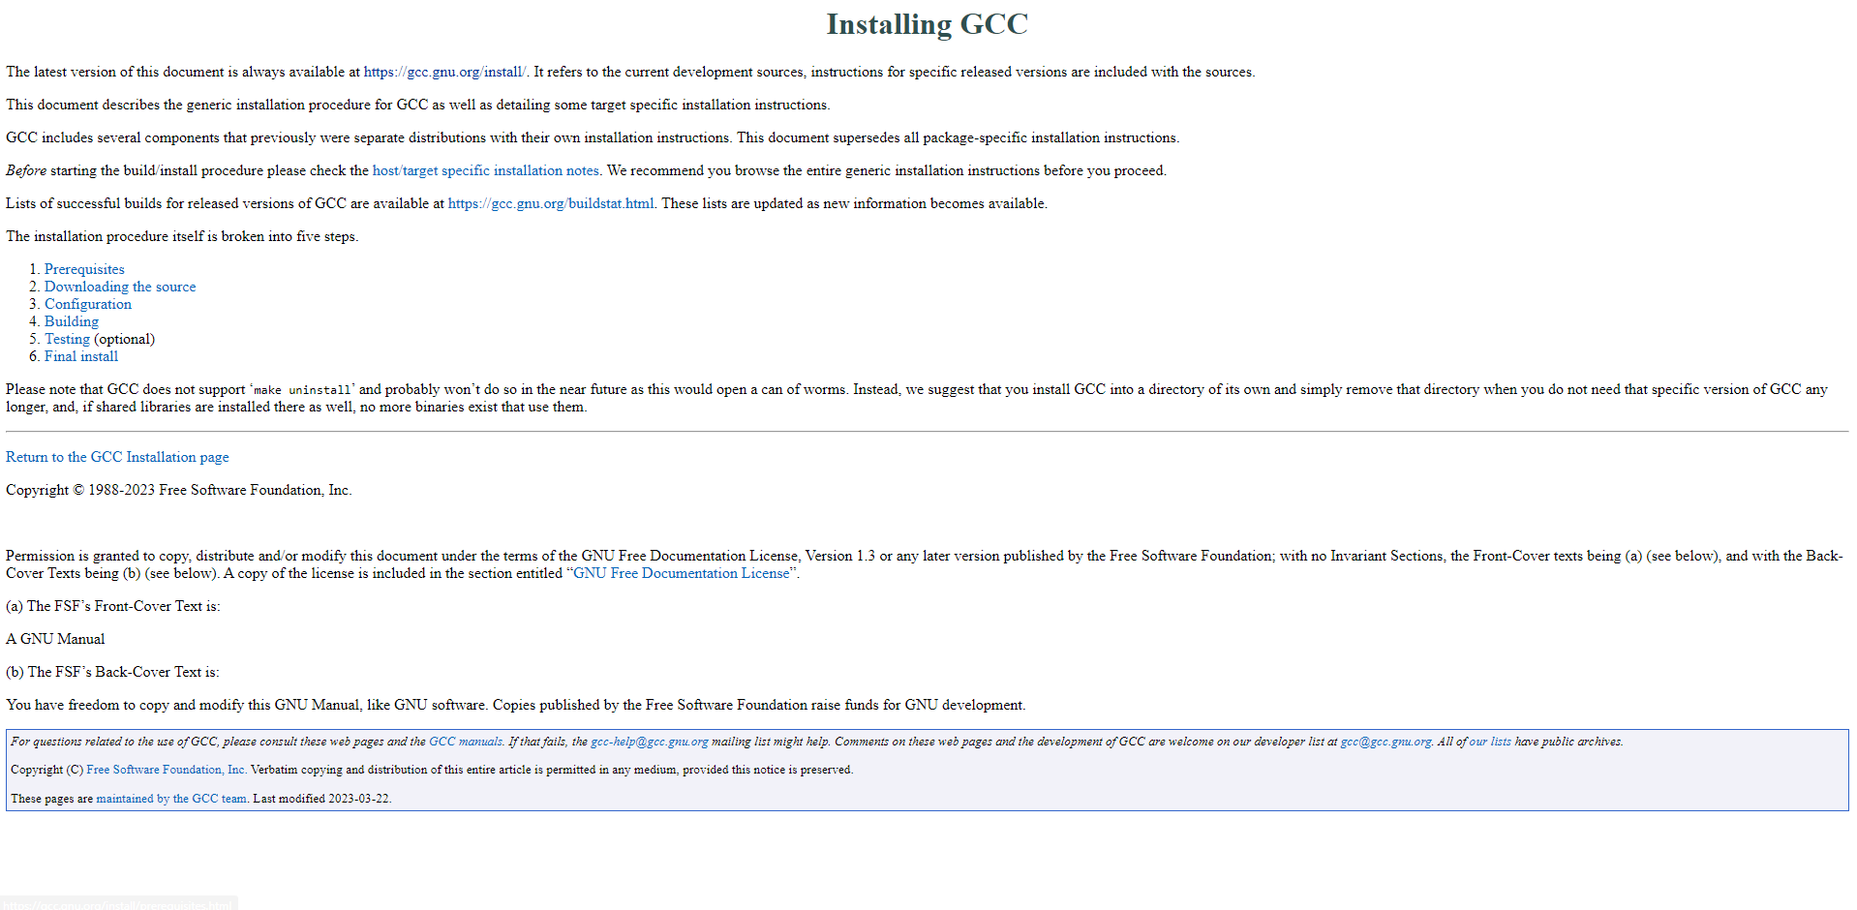This screenshot has width=1857, height=910.
Task: Open 'maintained by the GCC team' link
Action: point(171,799)
